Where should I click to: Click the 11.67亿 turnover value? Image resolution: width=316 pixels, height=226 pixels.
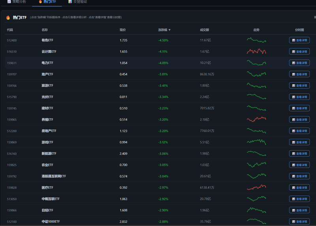pyautogui.click(x=205, y=40)
